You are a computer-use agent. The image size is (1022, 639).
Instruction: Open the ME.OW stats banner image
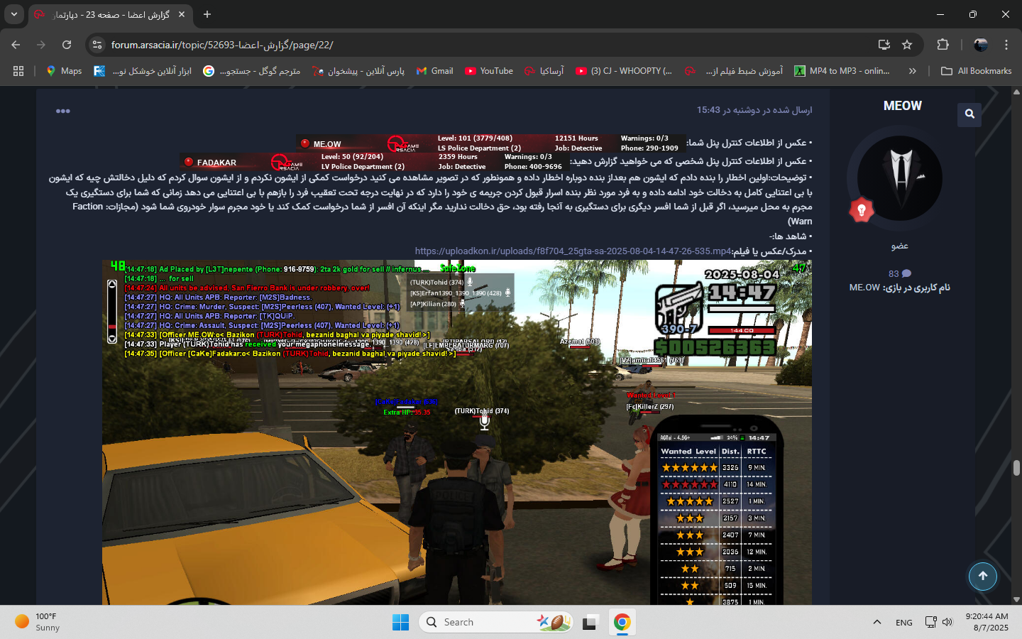point(491,143)
